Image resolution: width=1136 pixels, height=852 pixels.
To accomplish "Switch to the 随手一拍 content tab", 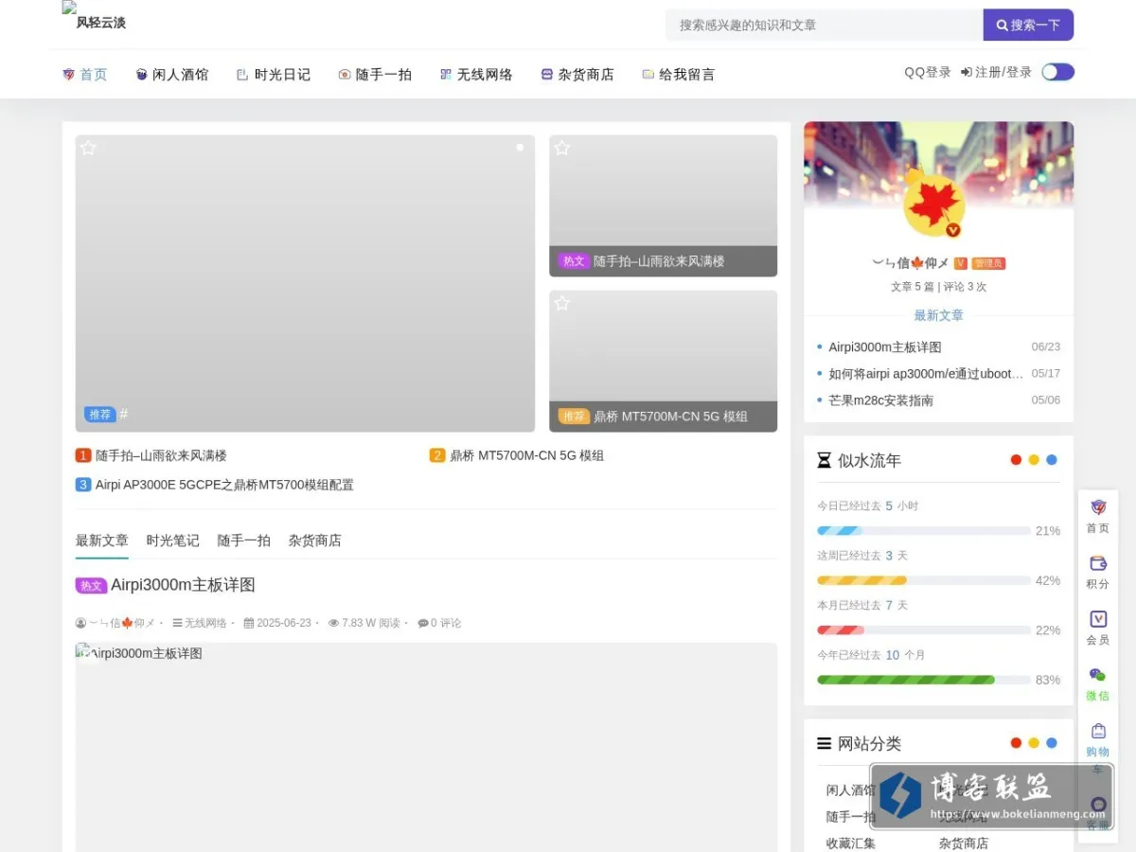I will coord(244,541).
